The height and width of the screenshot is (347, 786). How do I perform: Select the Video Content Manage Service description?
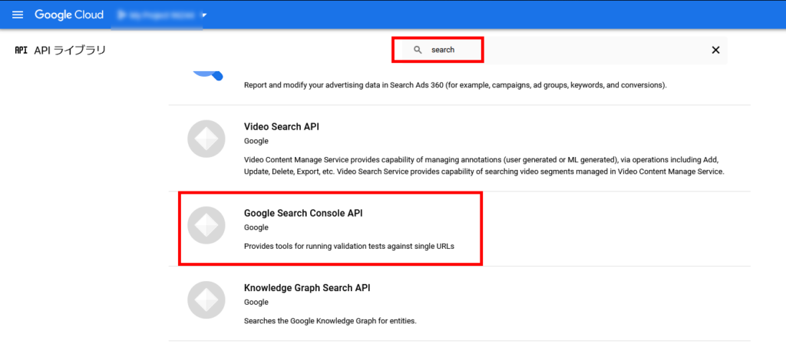pos(484,166)
